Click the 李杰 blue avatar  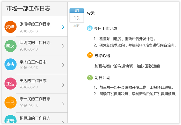(x=10, y=64)
